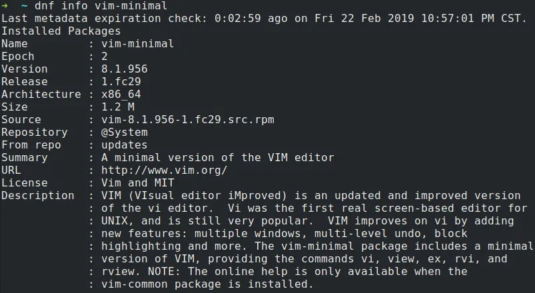535x293 pixels.
Task: Click the 'URL' field label
Action: pos(11,170)
